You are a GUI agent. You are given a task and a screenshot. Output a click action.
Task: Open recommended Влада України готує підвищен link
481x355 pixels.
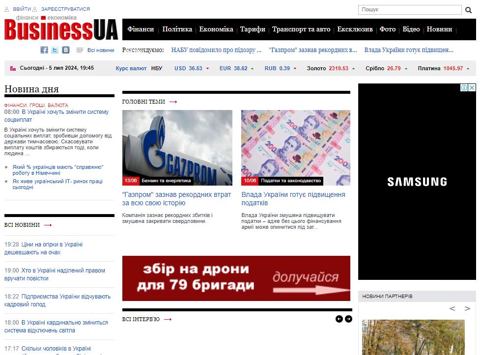click(x=409, y=50)
